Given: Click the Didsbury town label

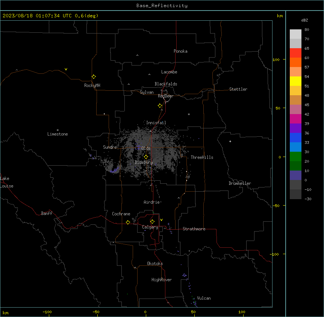Looking at the screenshot, I should click(144, 162).
